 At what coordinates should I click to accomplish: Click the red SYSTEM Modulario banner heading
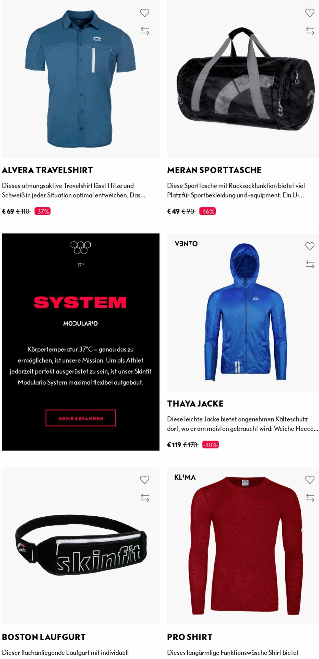coord(80,303)
